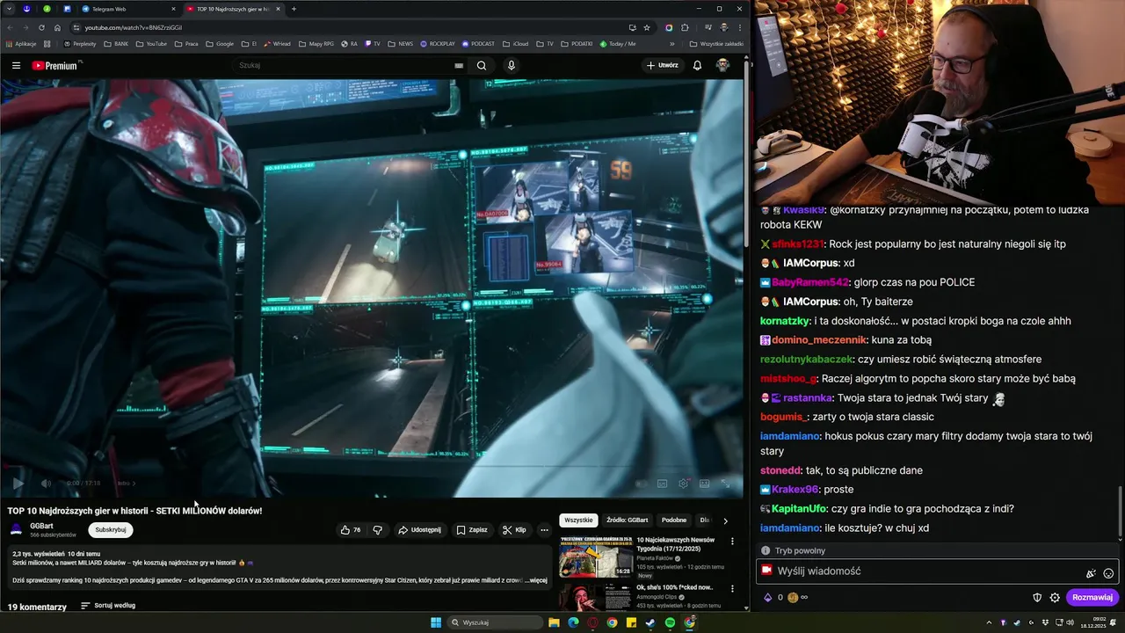This screenshot has height=633, width=1125.
Task: Select the TOP 10 Najdroższych gier tab
Action: (233, 9)
